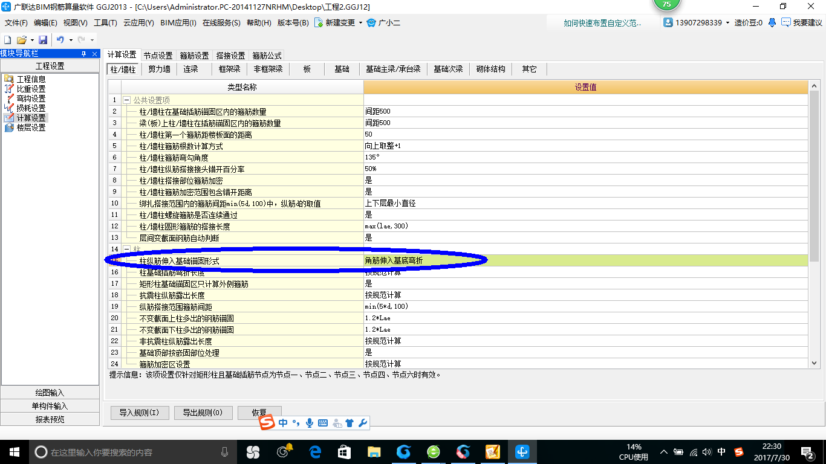Undo last action with blue arrow

(60, 40)
